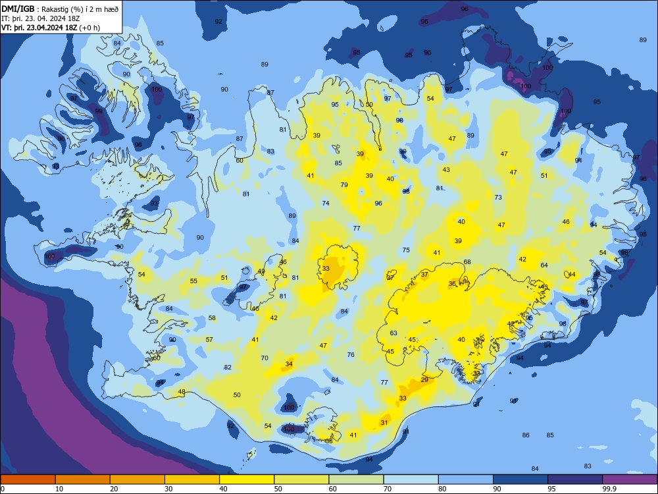The width and height of the screenshot is (658, 494).
Task: Select the bright yellow 40–50 legend swatch
Action: [247, 480]
